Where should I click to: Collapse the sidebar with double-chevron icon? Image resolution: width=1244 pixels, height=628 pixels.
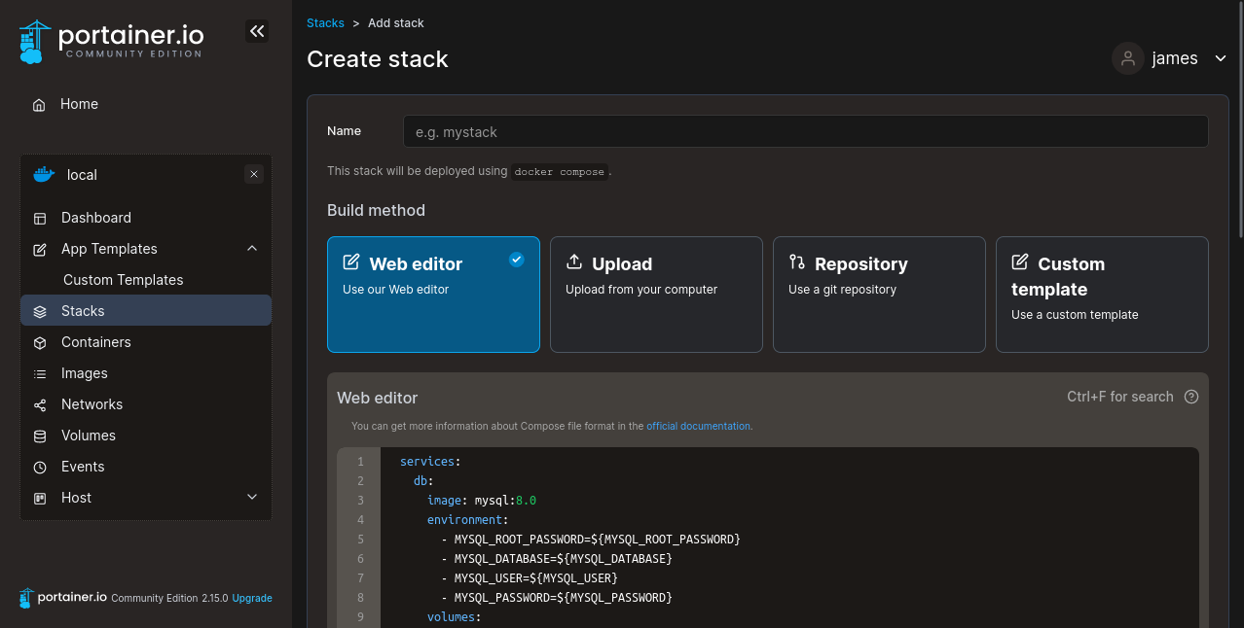(x=257, y=31)
